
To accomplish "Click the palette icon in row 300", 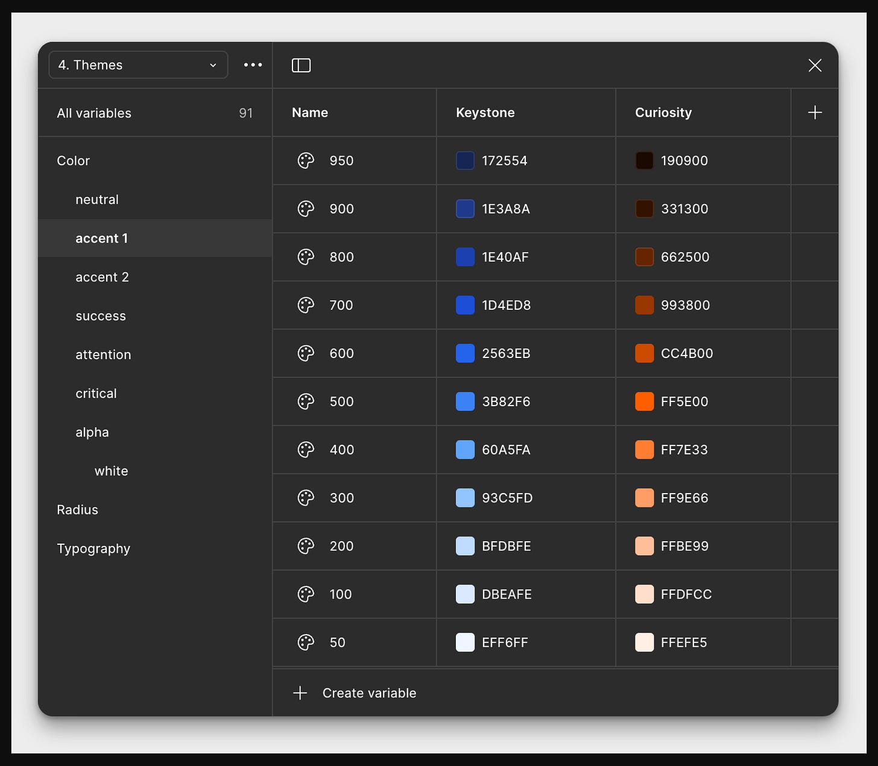I will pyautogui.click(x=306, y=498).
